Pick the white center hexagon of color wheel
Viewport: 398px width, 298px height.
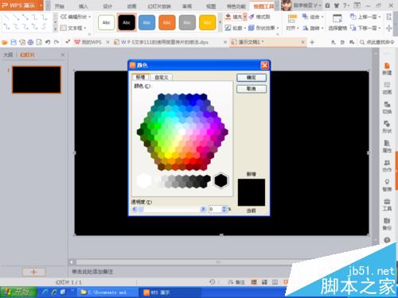[182, 132]
